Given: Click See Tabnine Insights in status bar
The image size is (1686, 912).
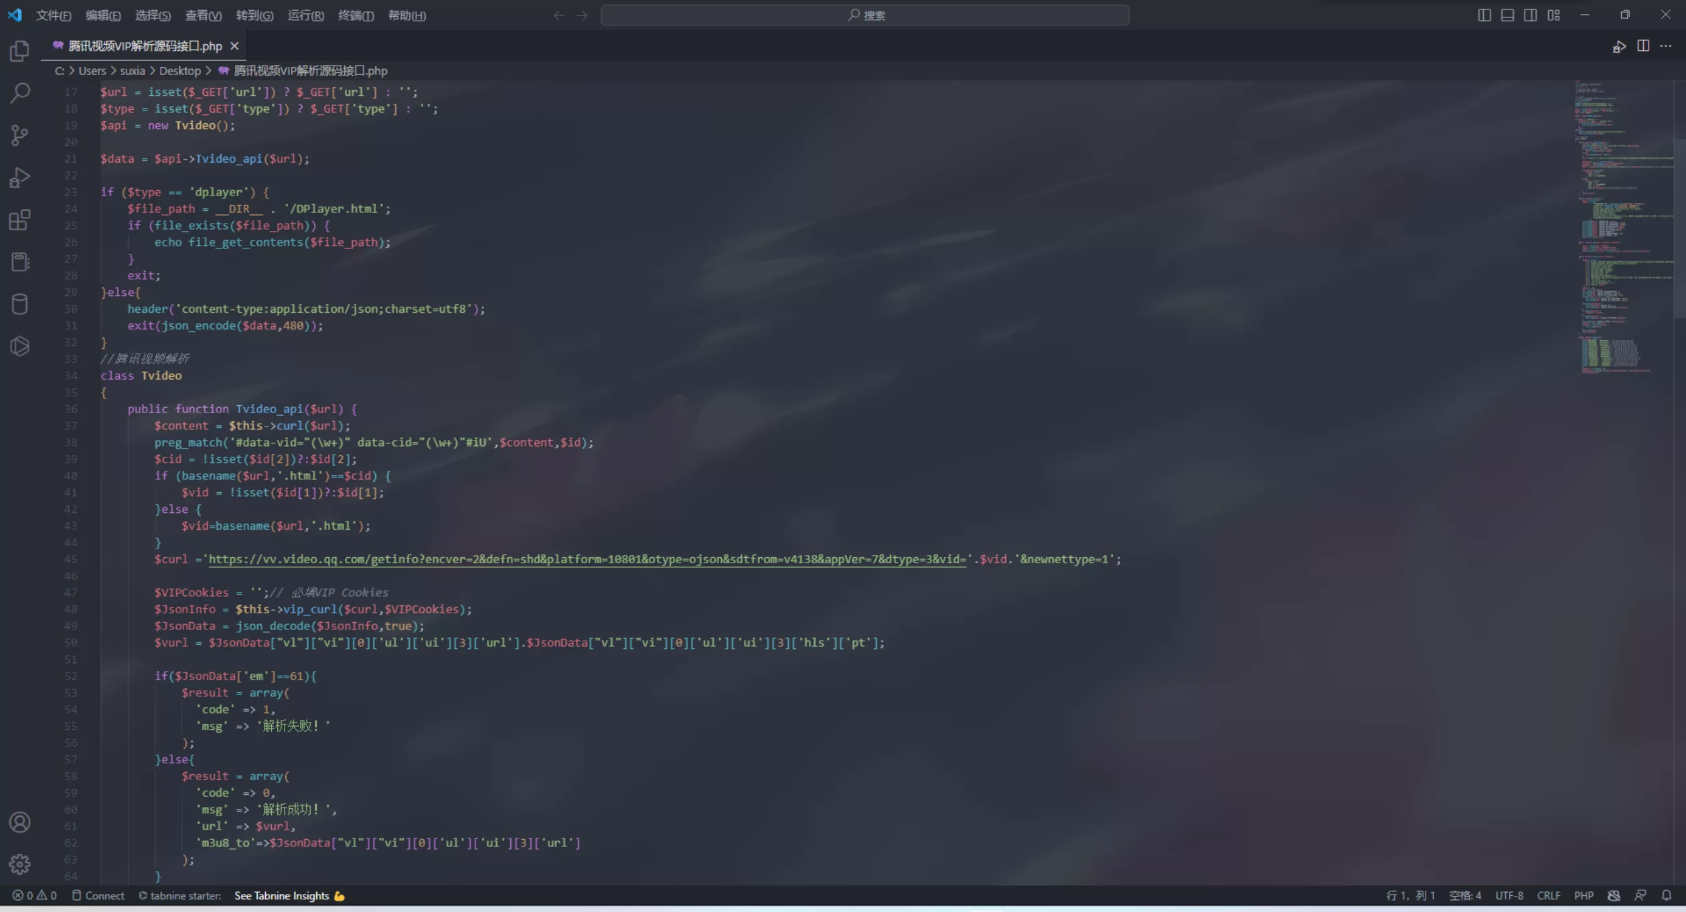Looking at the screenshot, I should [x=282, y=895].
